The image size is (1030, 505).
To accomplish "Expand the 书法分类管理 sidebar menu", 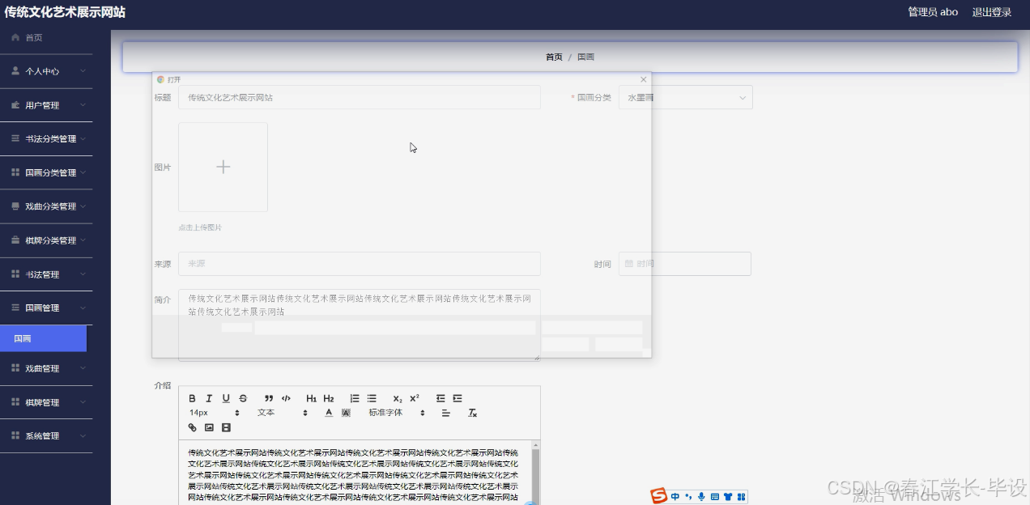I will (46, 139).
